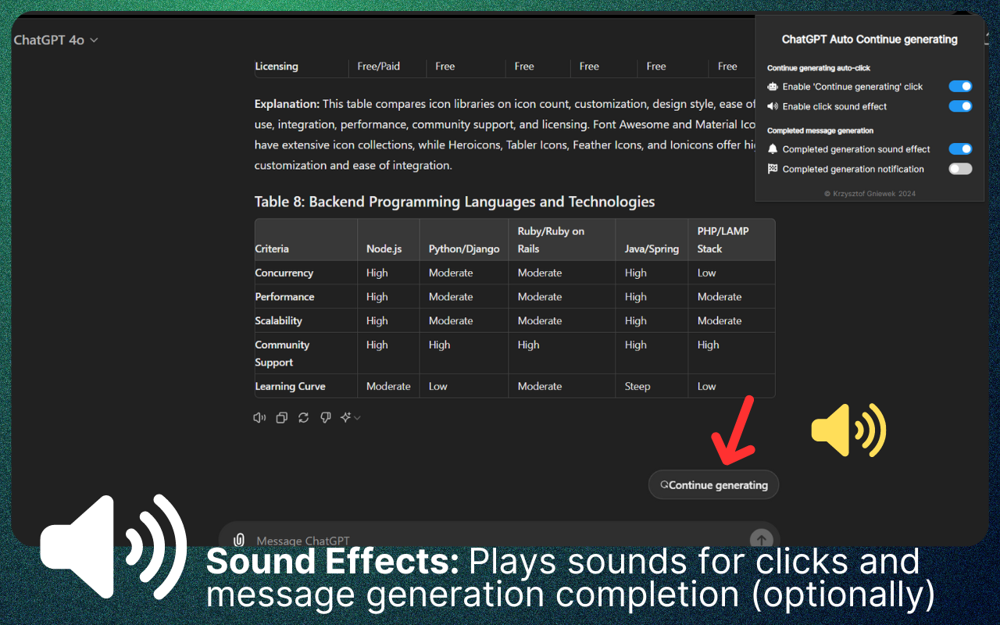Click the Community Support row label
The image size is (1000, 625).
tap(282, 353)
